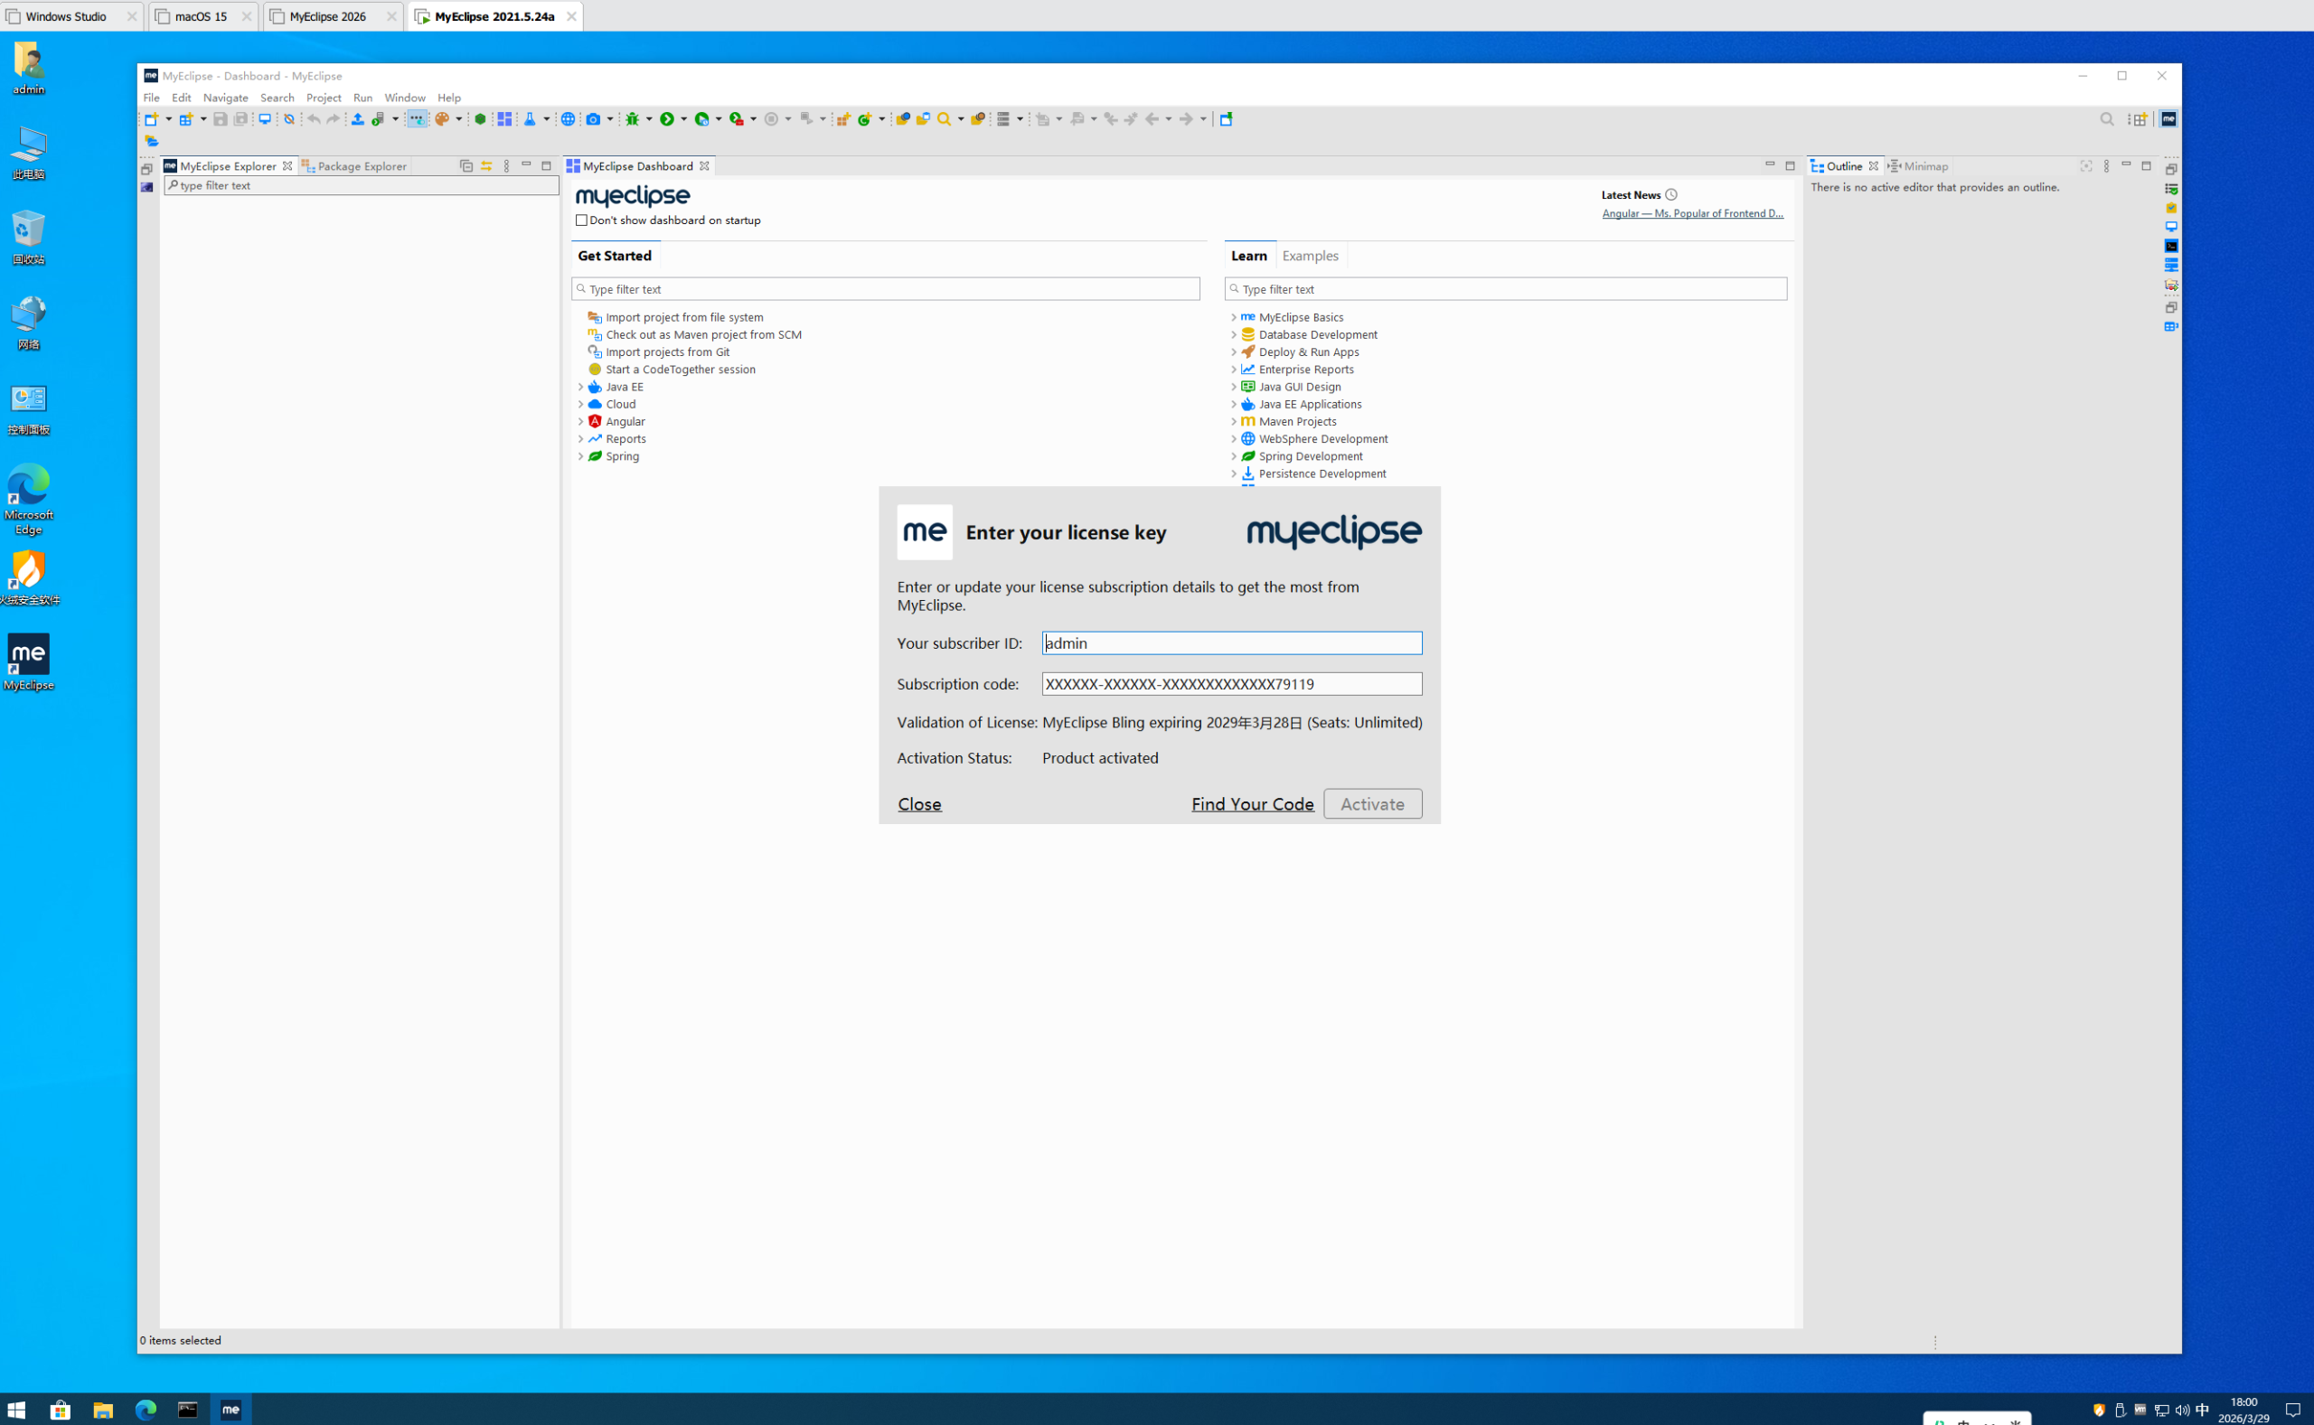Toggle the highlighted toolbar button left of the palette
2314x1425 pixels.
(417, 118)
